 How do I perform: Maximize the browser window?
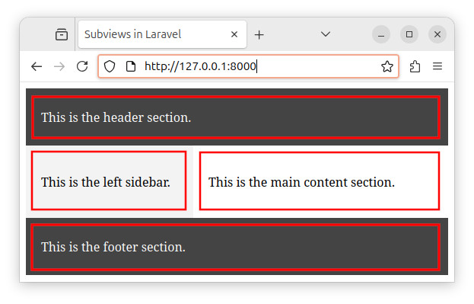tap(409, 34)
